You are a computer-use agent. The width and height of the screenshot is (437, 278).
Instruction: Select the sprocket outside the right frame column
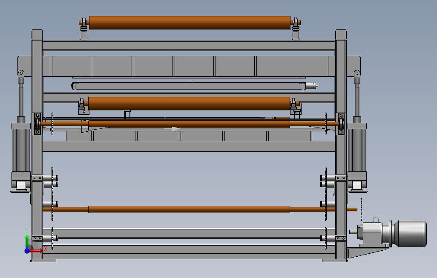click(x=362, y=209)
